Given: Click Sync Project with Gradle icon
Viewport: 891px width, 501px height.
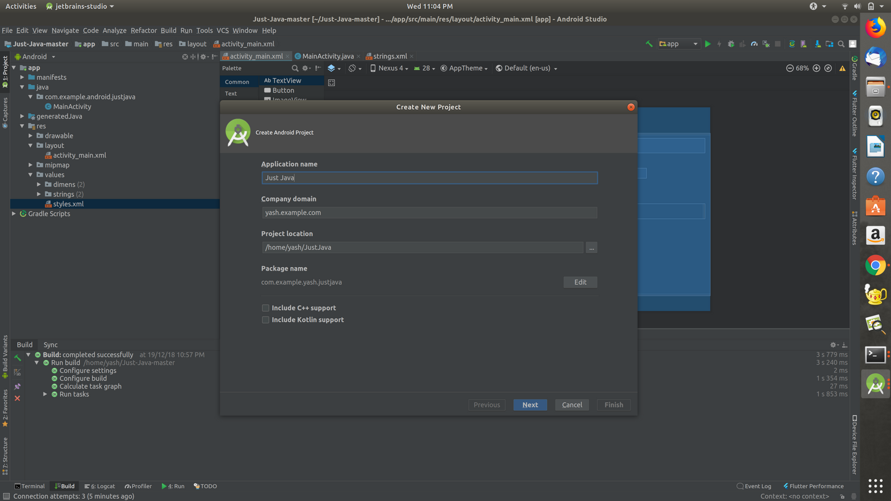Looking at the screenshot, I should (792, 44).
